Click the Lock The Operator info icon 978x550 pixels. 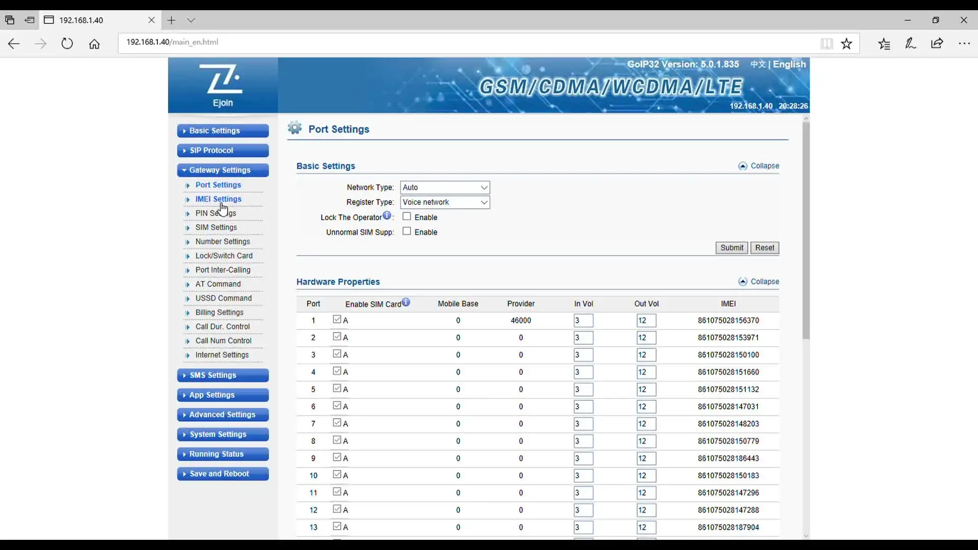[x=387, y=215]
